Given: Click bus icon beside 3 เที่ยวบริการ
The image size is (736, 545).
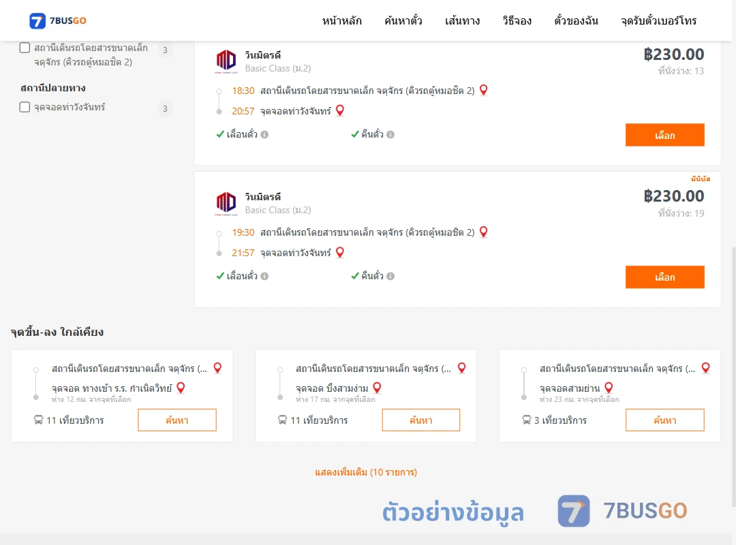Looking at the screenshot, I should [x=527, y=420].
